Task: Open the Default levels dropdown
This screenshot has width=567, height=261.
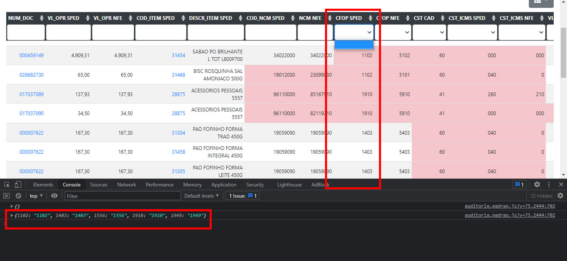Action: (202, 196)
